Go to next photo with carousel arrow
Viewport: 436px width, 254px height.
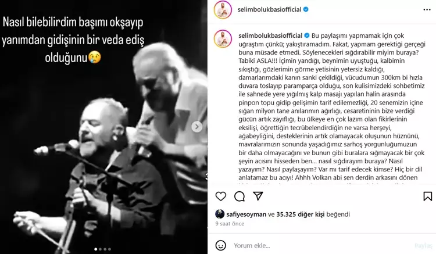tap(197, 127)
